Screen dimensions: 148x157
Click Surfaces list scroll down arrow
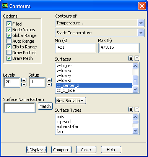click(135, 89)
